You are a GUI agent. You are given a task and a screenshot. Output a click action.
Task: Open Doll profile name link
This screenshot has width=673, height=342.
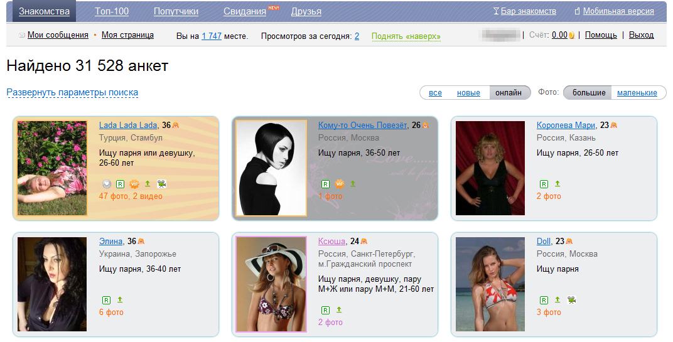coord(544,242)
